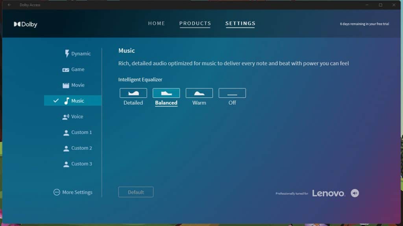Close the Dolby Access window
The height and width of the screenshot is (226, 403).
[x=394, y=5]
